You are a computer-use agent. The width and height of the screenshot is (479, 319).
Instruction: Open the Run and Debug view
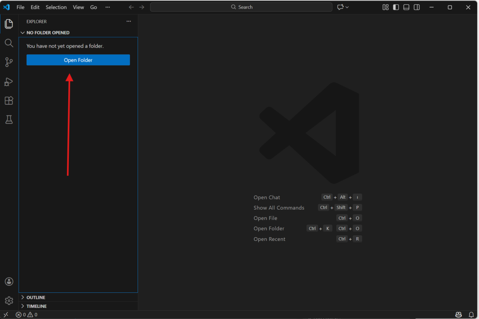coord(8,82)
